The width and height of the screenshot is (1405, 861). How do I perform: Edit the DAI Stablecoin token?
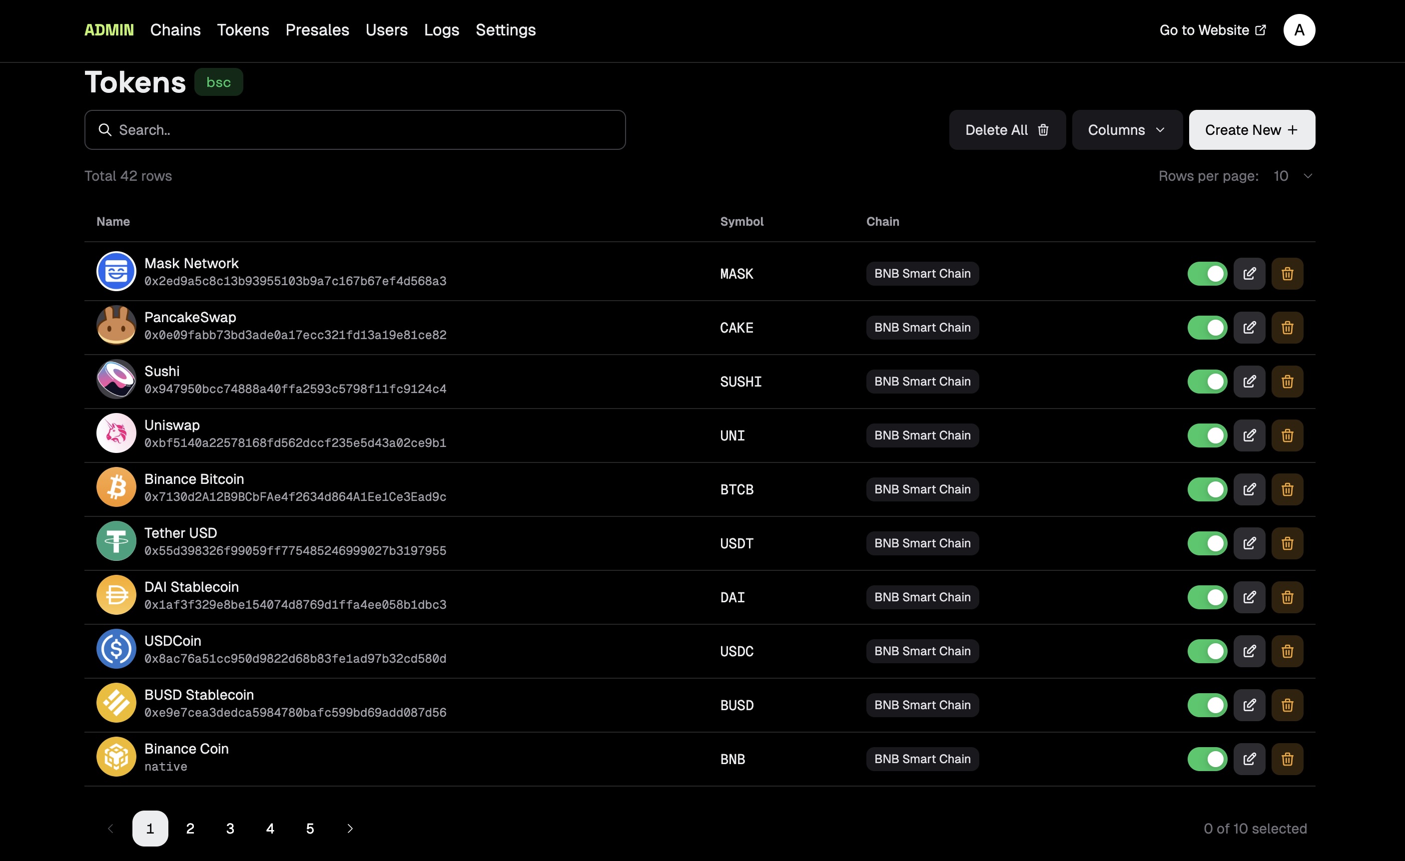click(1249, 597)
